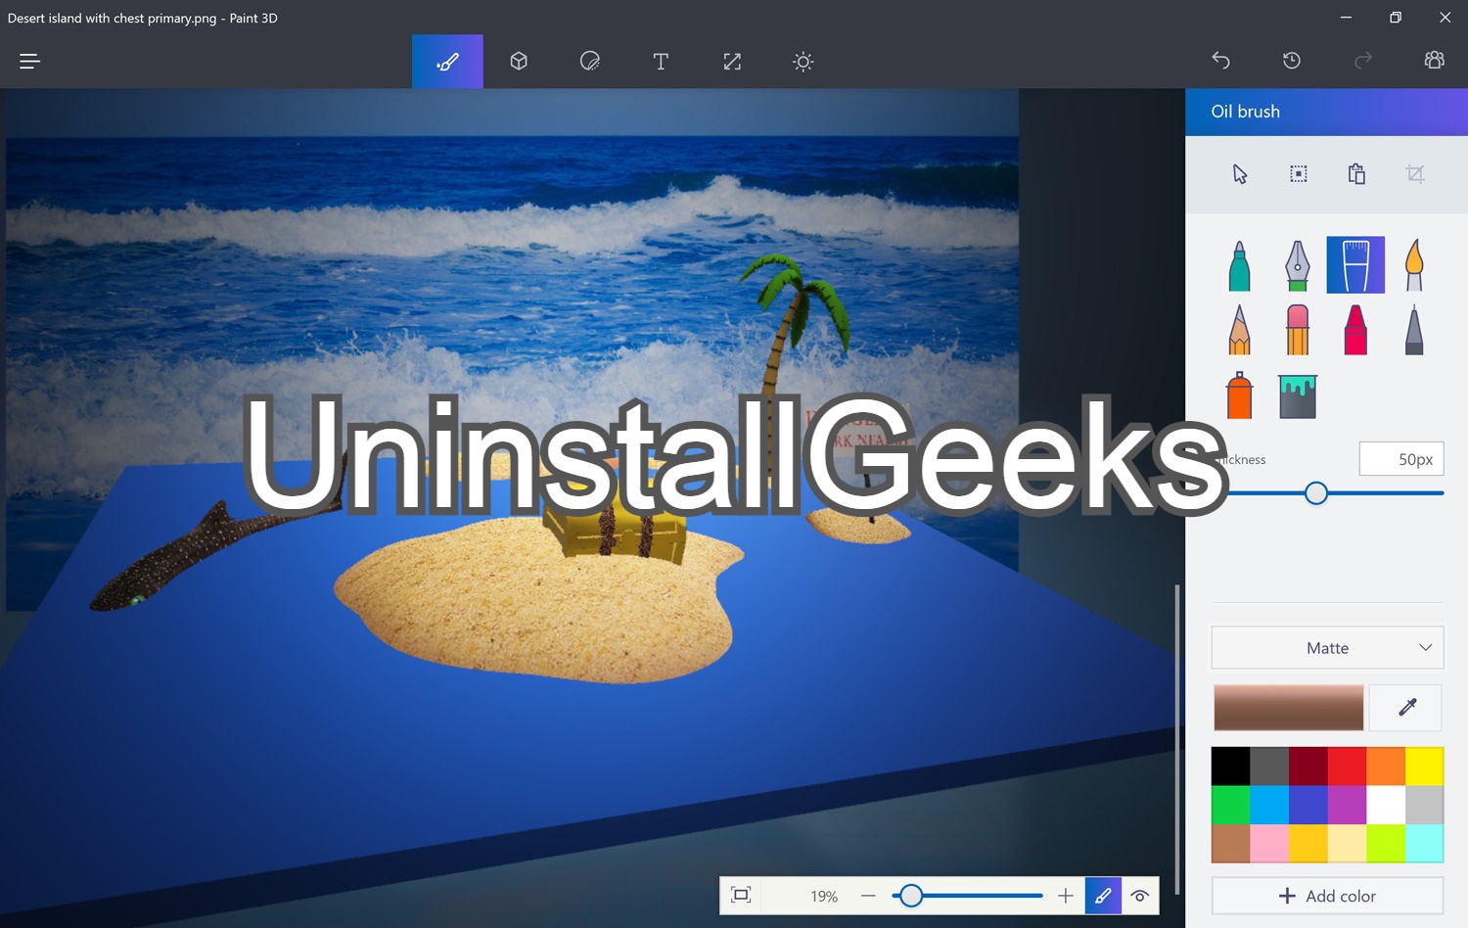Pick the light blue color swatch
Viewport: 1468px width, 928px height.
(x=1269, y=805)
